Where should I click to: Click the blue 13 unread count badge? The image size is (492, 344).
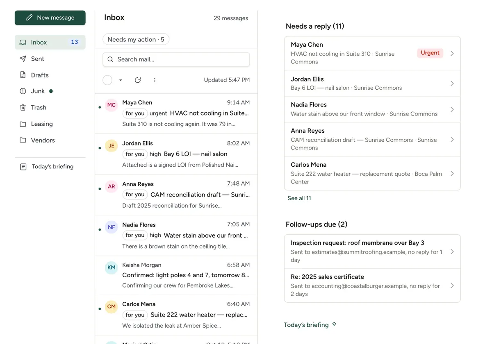(x=74, y=42)
